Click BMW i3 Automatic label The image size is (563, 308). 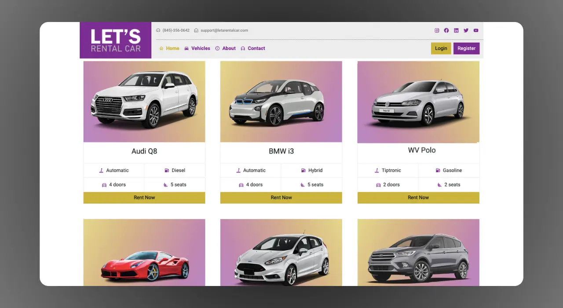[254, 170]
